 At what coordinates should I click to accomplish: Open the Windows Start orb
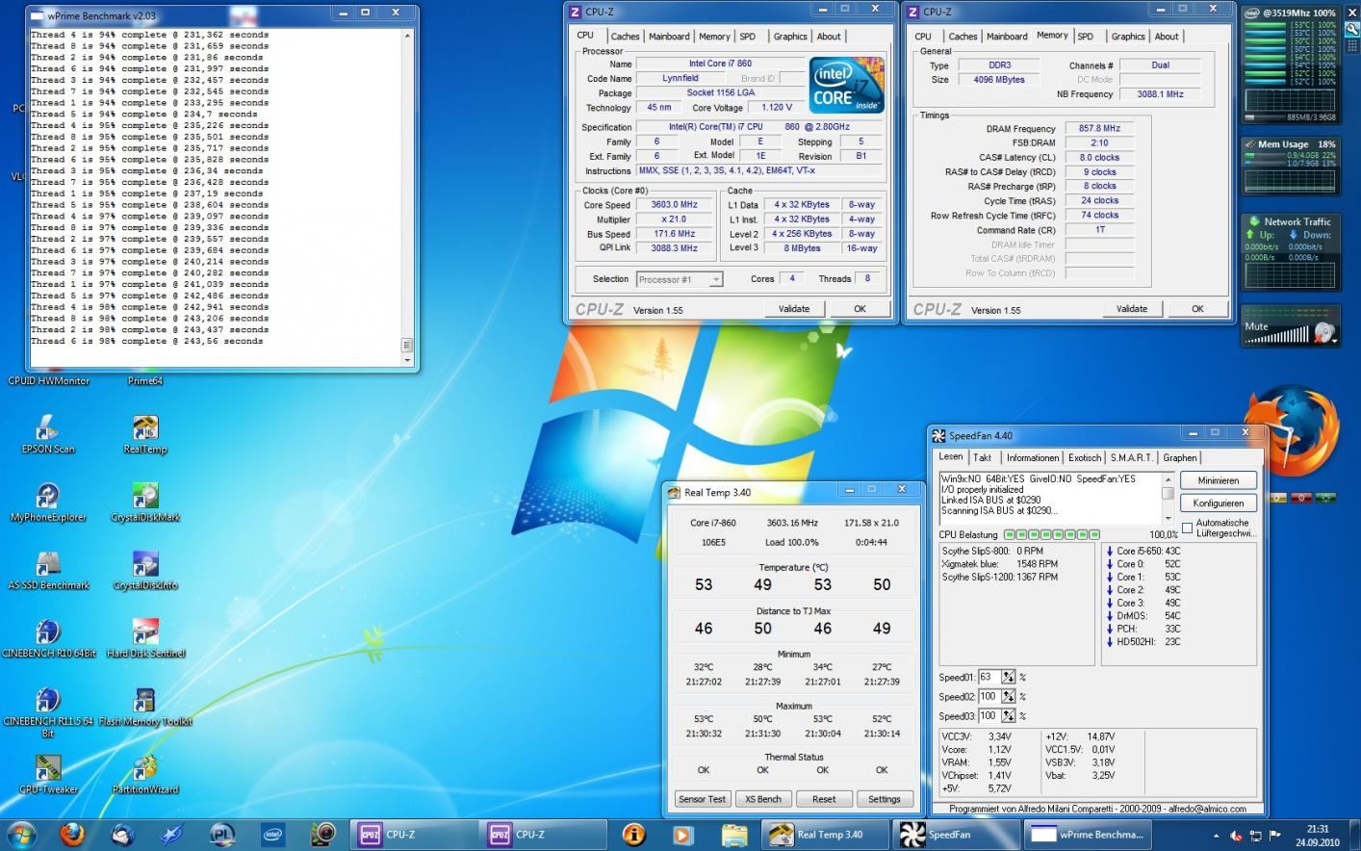[x=21, y=834]
